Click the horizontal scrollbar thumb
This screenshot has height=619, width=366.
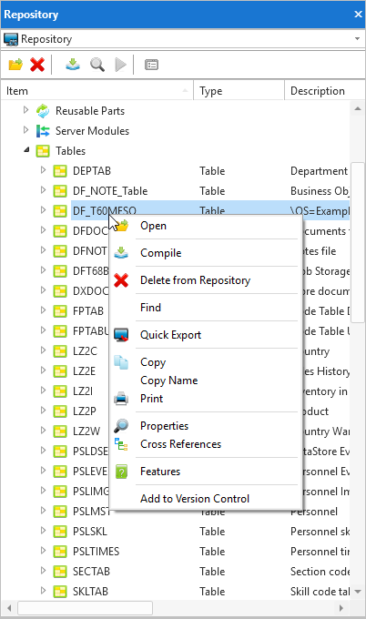(86, 608)
